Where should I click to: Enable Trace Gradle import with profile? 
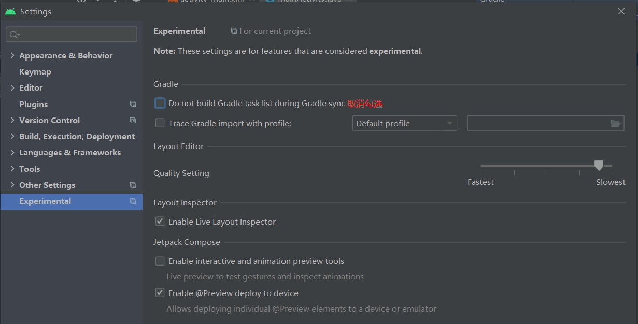tap(160, 123)
